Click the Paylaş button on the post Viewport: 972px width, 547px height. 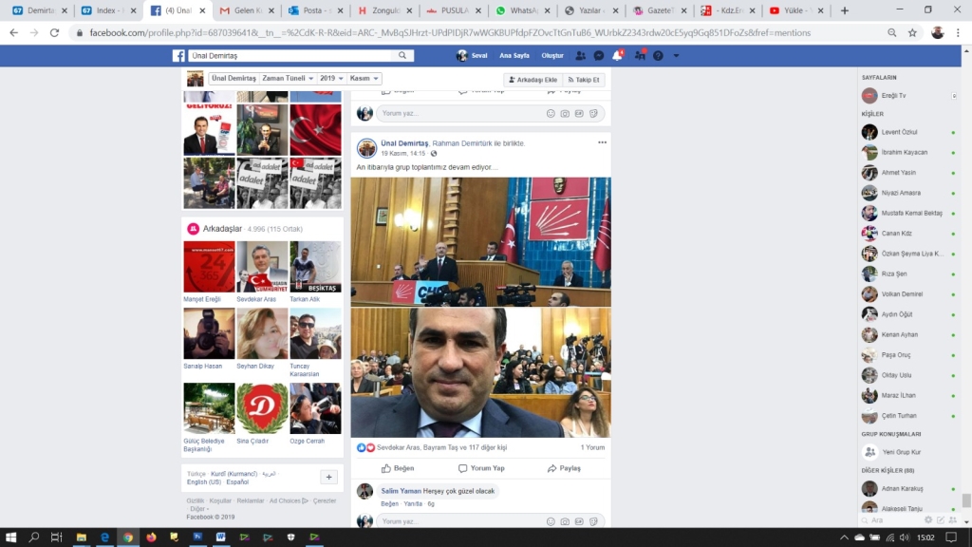pos(564,468)
